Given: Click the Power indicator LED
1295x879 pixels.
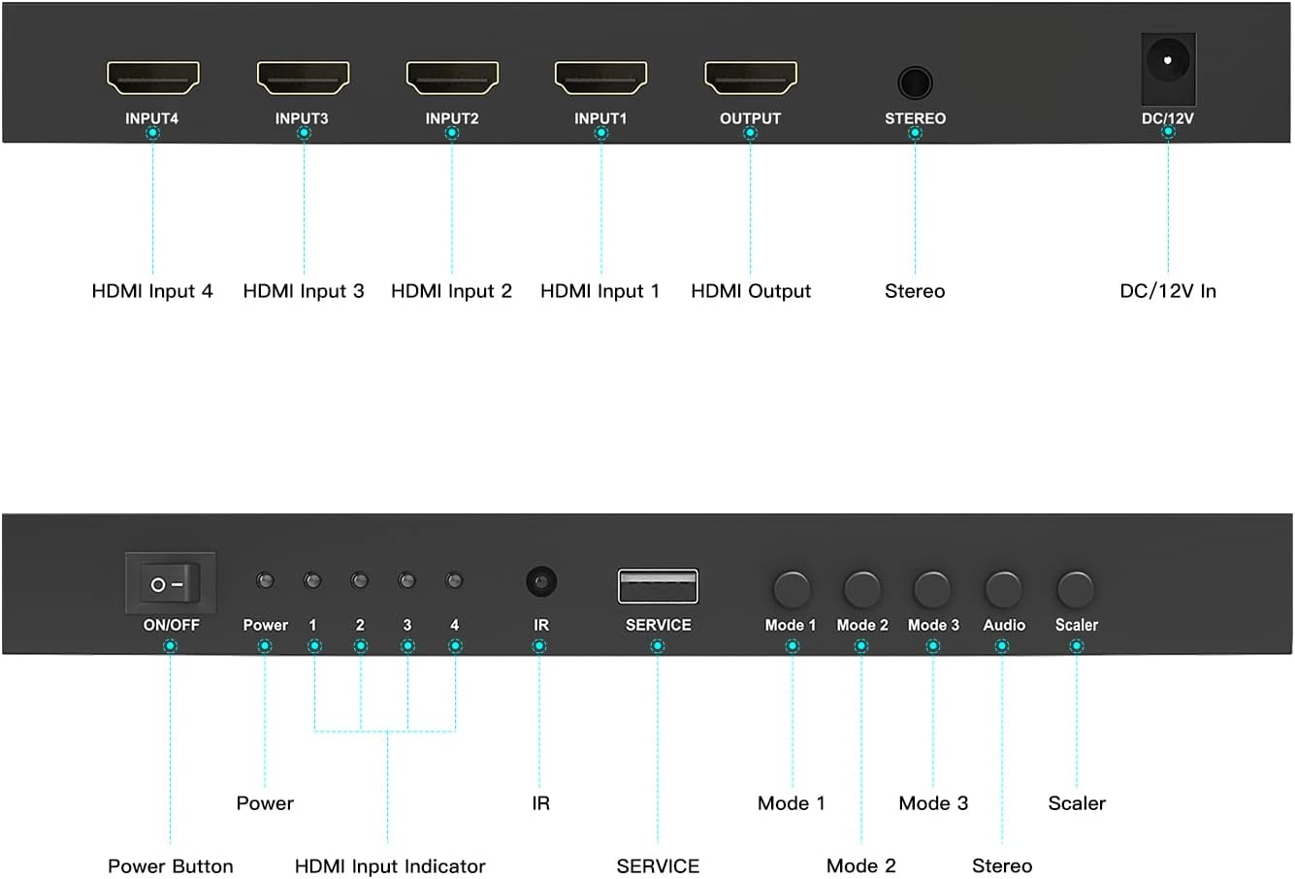Looking at the screenshot, I should point(265,581).
